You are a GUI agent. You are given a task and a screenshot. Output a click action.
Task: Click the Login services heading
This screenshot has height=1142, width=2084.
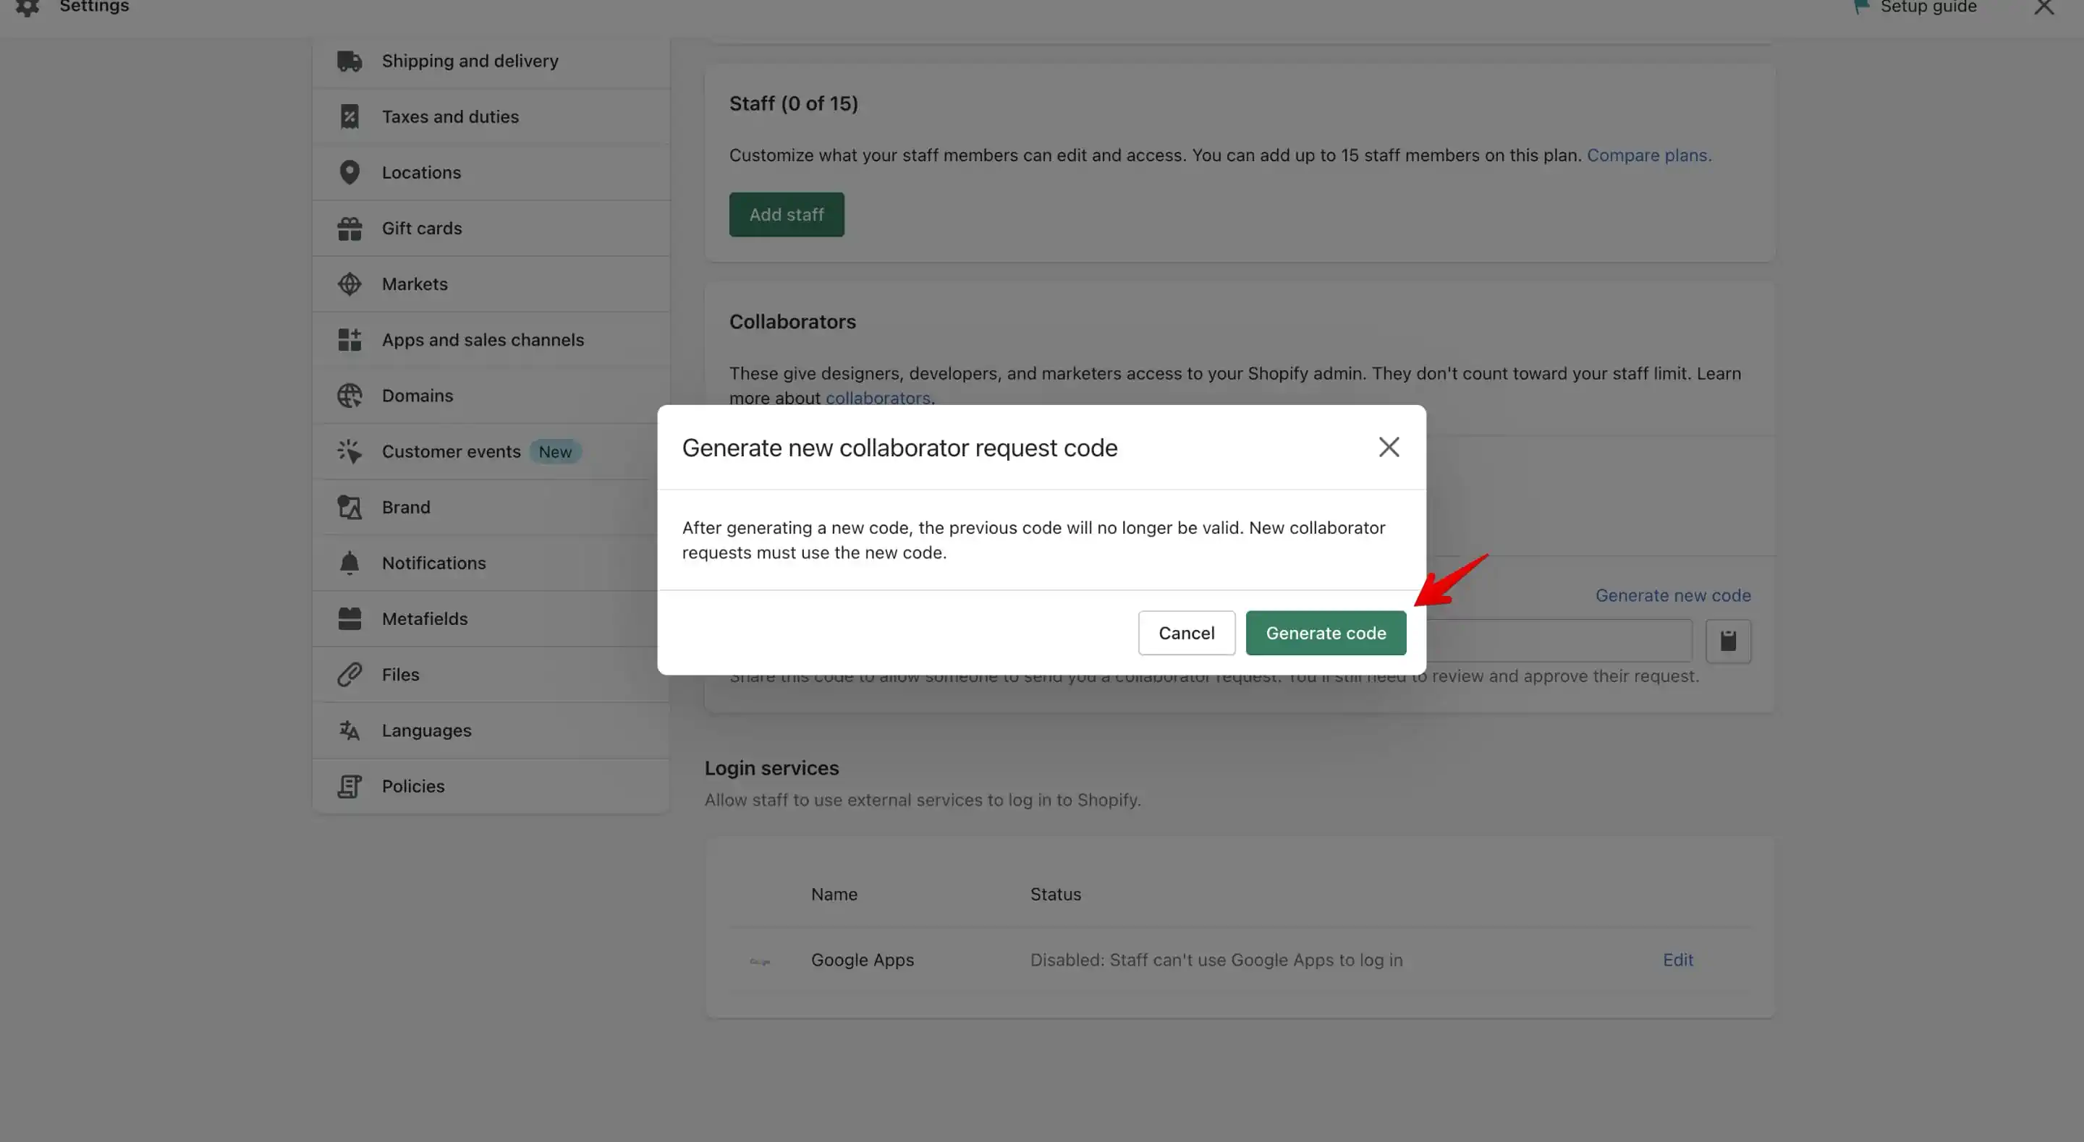pos(771,768)
